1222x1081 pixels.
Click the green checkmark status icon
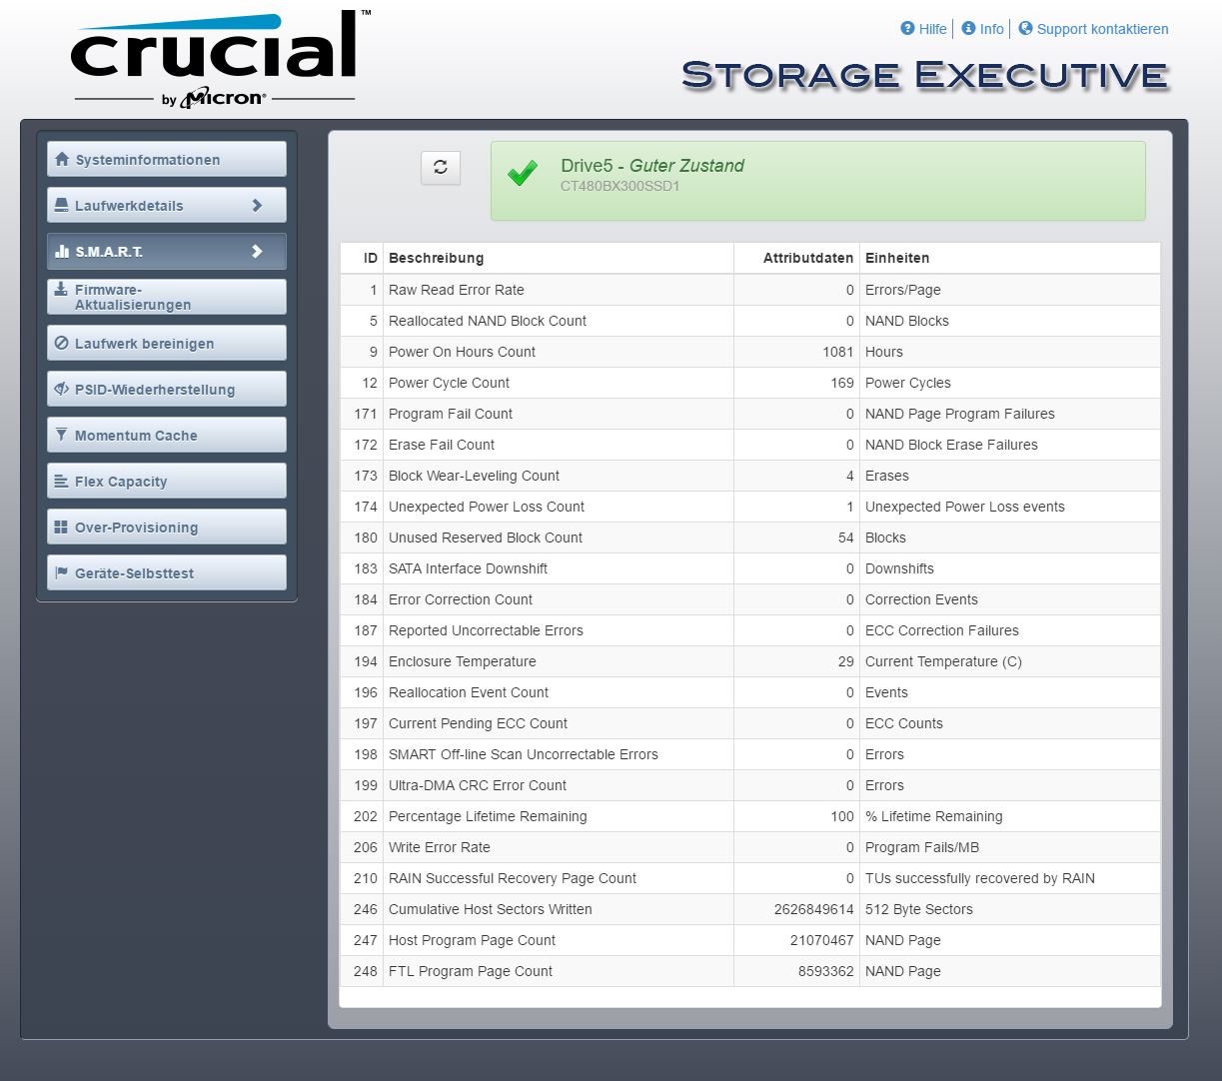coord(522,173)
